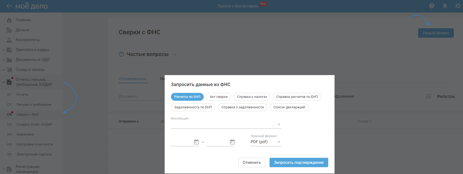
Task: Open the help question mark icon
Action: [432, 6]
